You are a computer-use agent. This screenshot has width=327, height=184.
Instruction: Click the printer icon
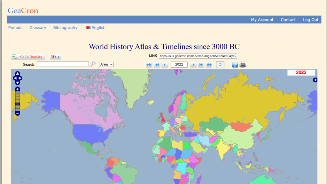pos(243,65)
